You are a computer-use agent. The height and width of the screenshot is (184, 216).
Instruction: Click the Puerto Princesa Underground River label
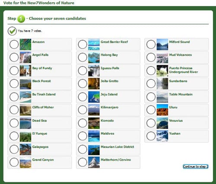coord(184,70)
